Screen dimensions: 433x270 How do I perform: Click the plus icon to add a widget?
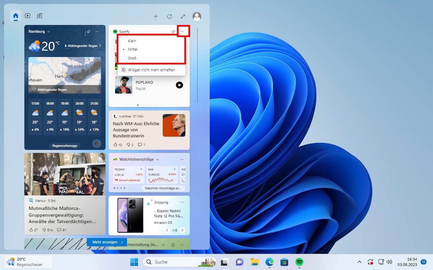156,16
